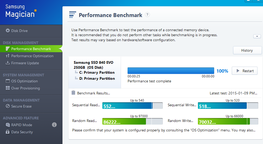
Task: Open the help question mark beside title
Action: 148,15
